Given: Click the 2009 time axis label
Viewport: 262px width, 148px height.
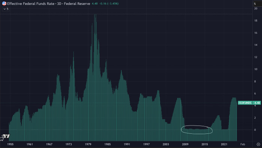Looking at the screenshot, I should [185, 144].
